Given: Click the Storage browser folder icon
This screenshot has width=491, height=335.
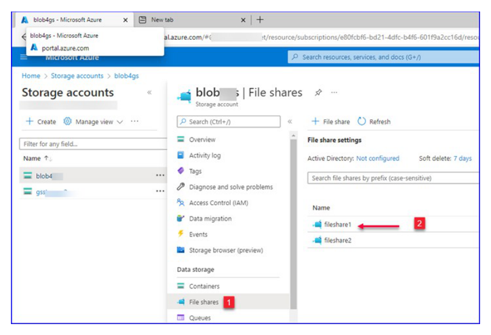Looking at the screenshot, I should point(181,250).
